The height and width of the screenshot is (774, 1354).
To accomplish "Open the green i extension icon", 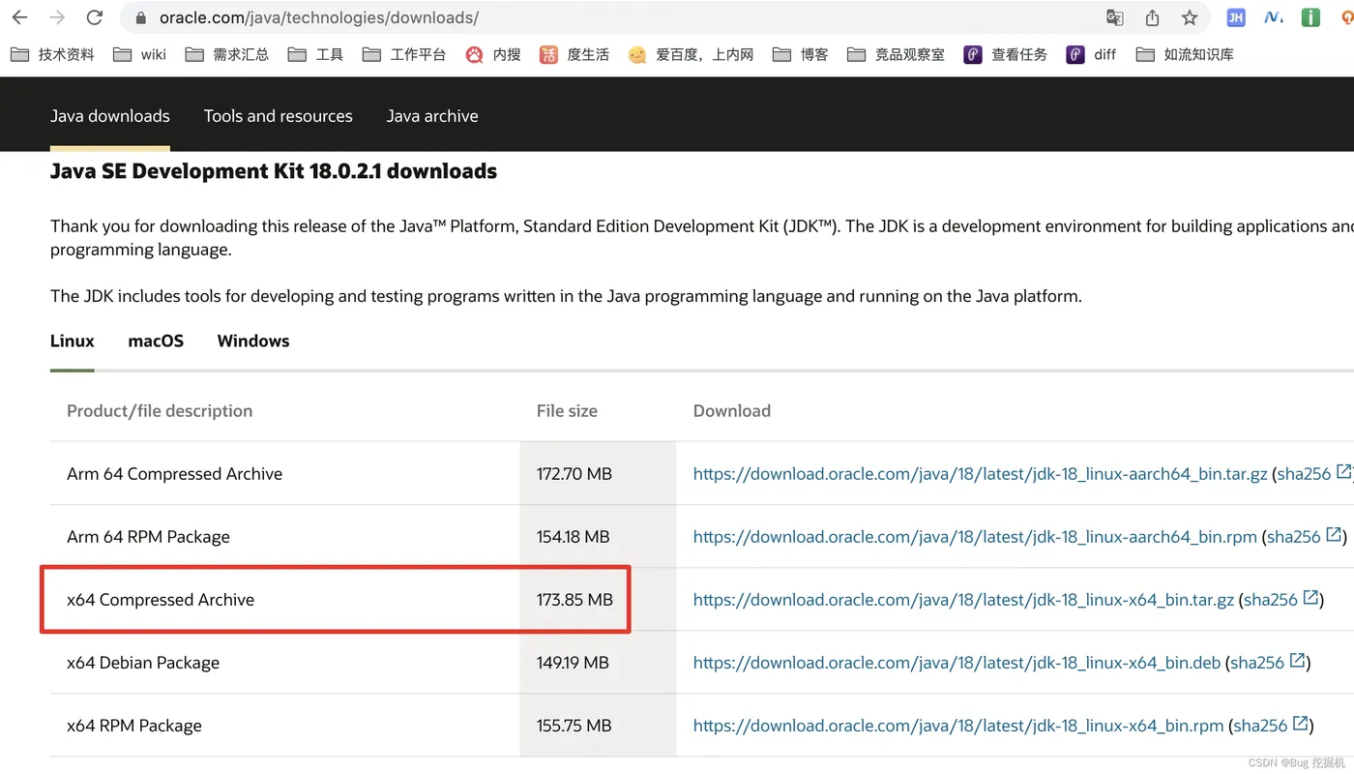I will [1310, 17].
